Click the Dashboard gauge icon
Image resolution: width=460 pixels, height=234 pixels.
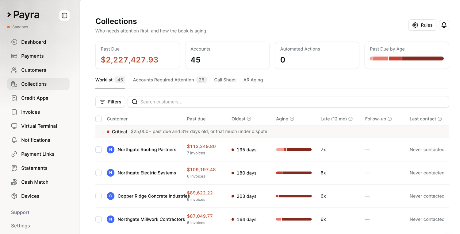pos(14,42)
